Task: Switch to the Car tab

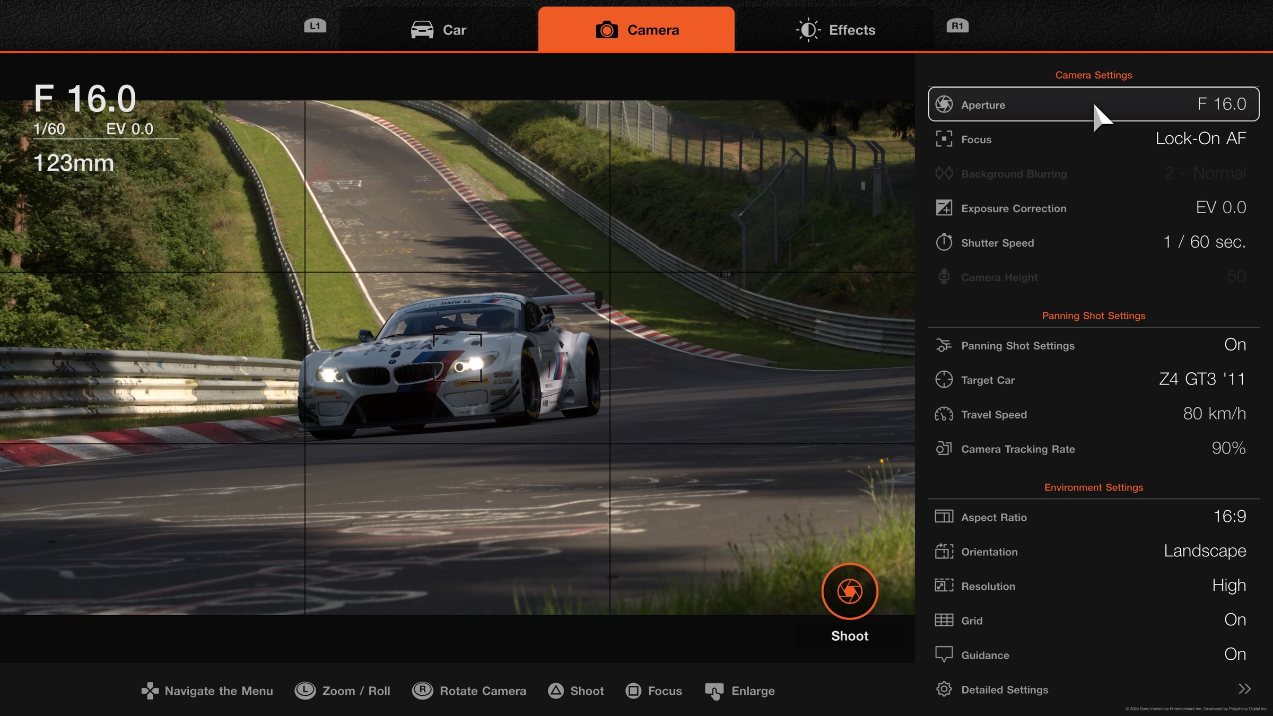Action: (x=438, y=30)
